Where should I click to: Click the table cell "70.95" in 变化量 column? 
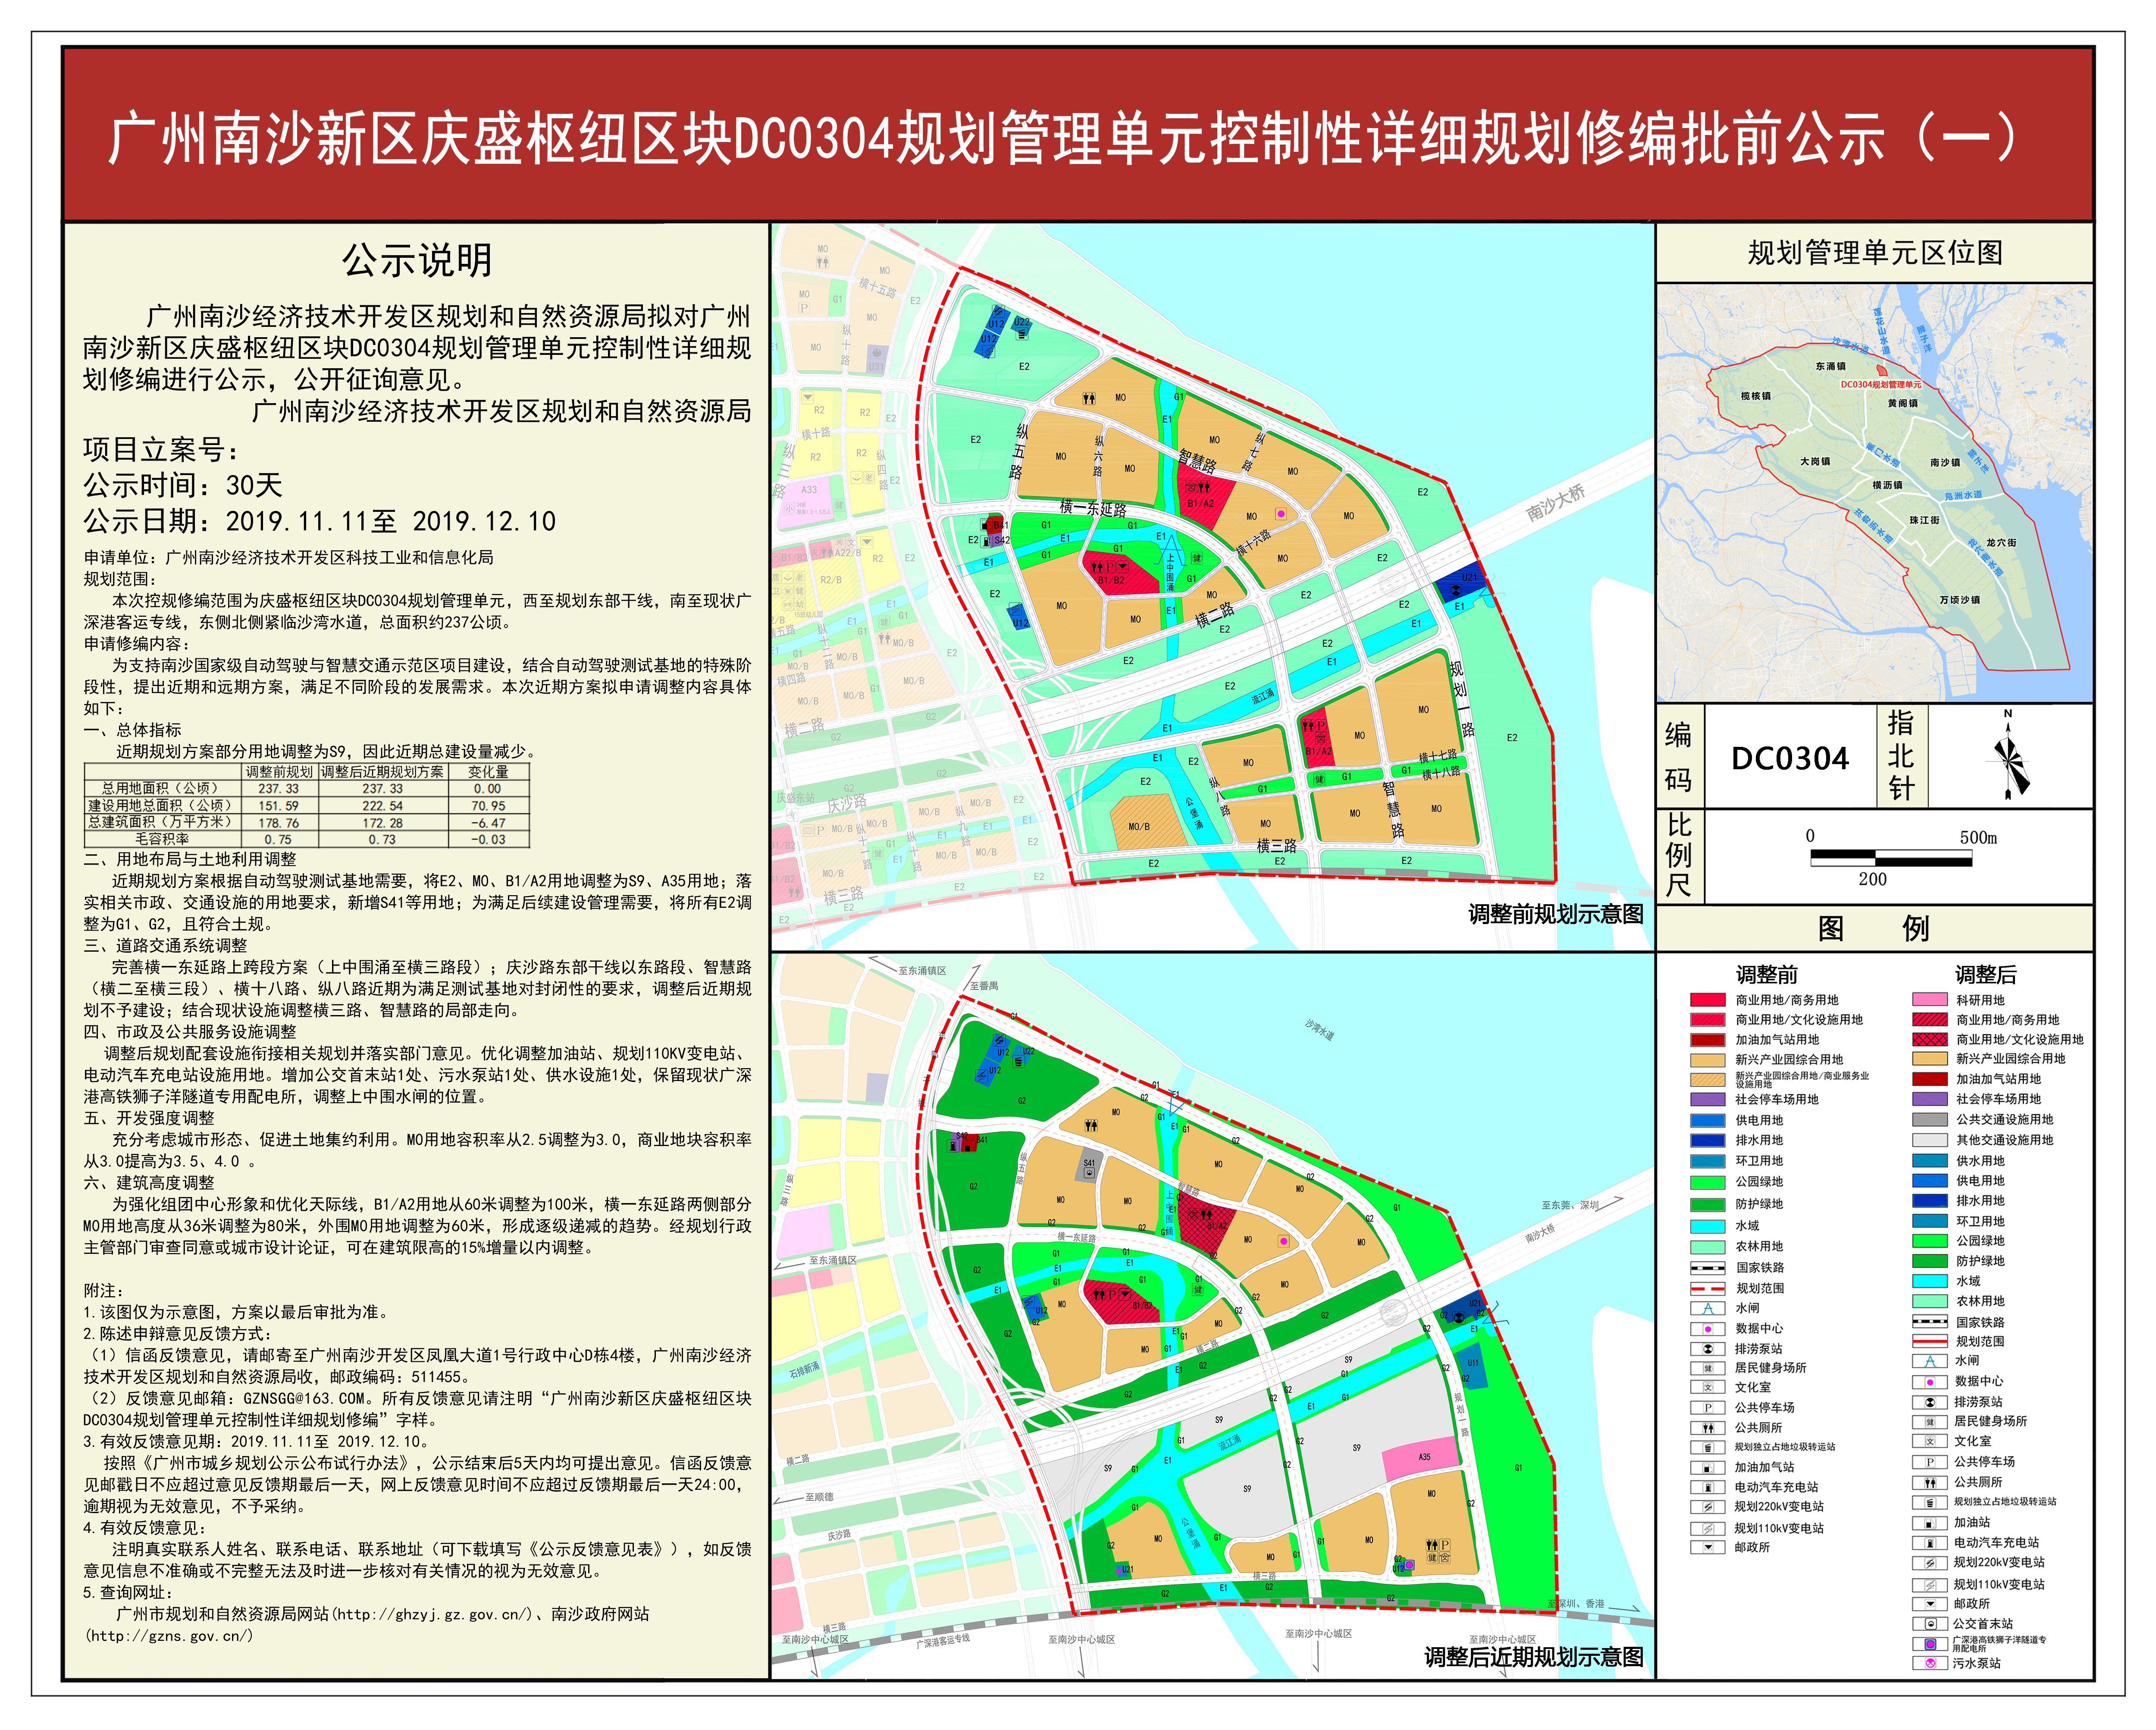point(488,806)
